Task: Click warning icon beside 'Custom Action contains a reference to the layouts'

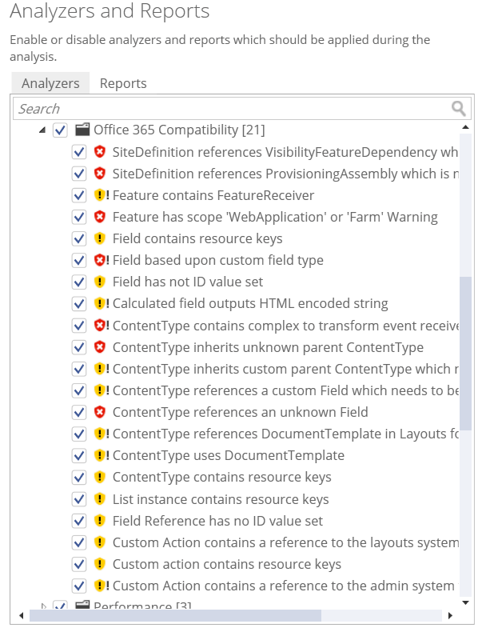Action: [x=99, y=542]
